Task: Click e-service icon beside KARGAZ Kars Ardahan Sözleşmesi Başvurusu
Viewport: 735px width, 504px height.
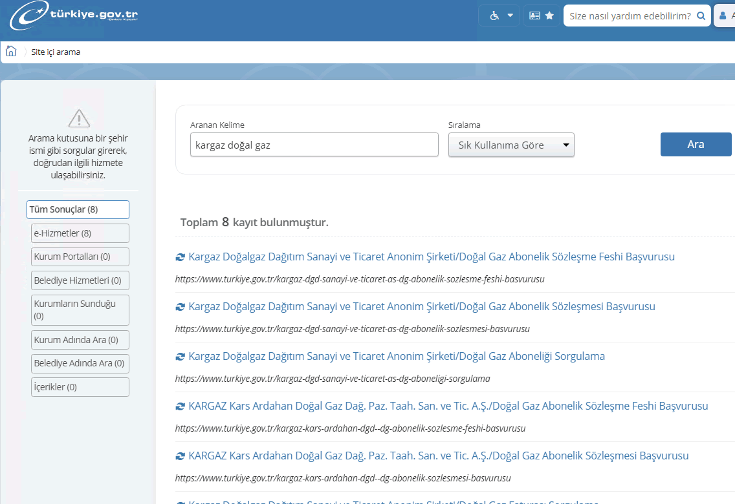Action: point(180,456)
